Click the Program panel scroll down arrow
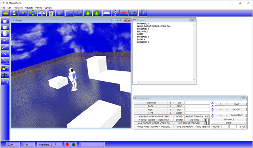 [x=194, y=79]
